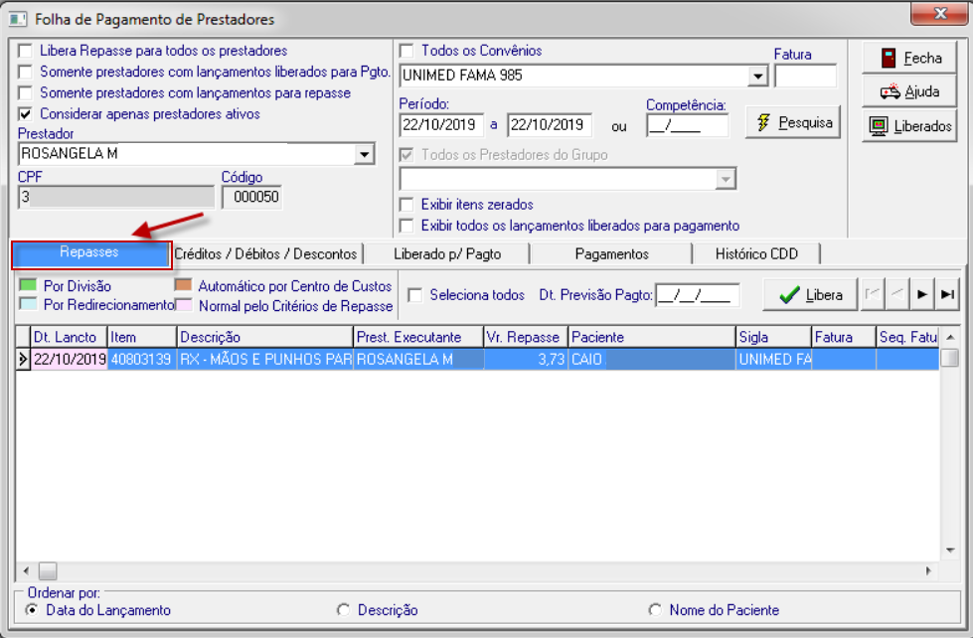Click Paciente column header
The width and height of the screenshot is (973, 638).
652,338
